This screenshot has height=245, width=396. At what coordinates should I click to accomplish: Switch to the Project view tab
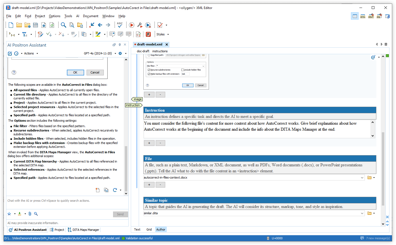pos(57,230)
